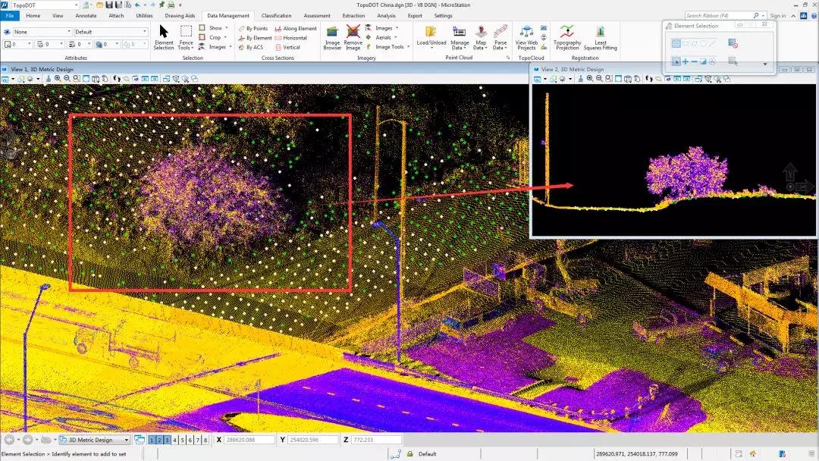Click the Z coordinate input field
819x461 pixels.
coord(377,440)
